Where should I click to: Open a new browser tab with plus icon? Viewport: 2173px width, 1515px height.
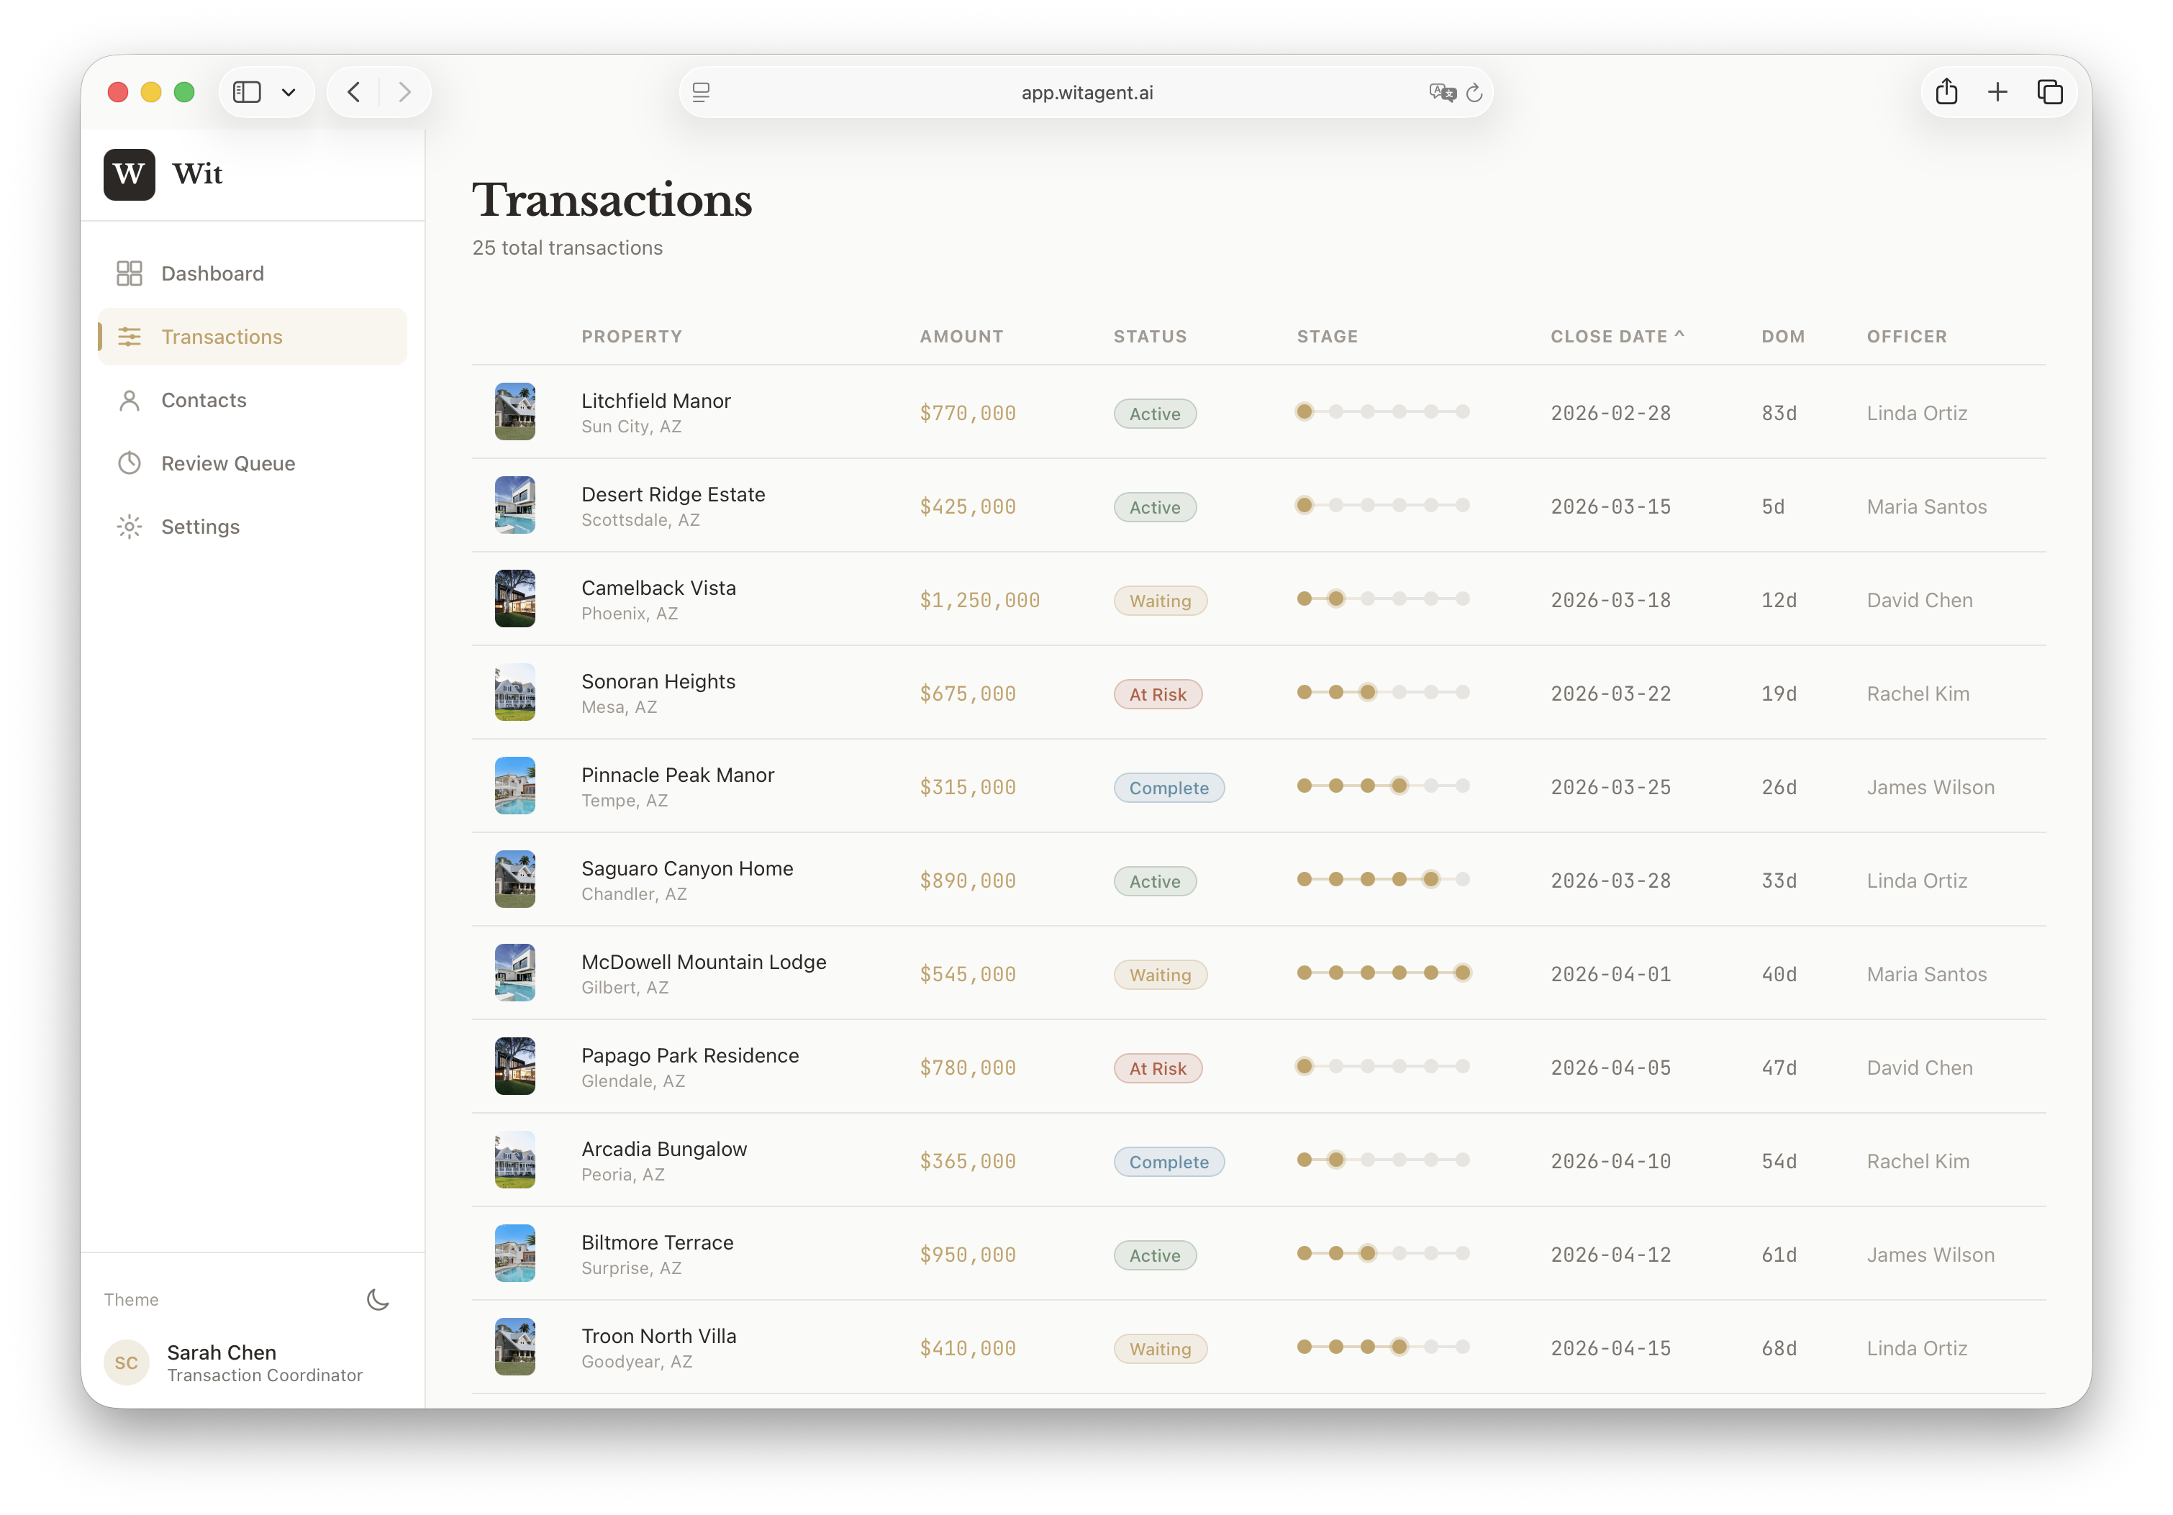(1998, 92)
